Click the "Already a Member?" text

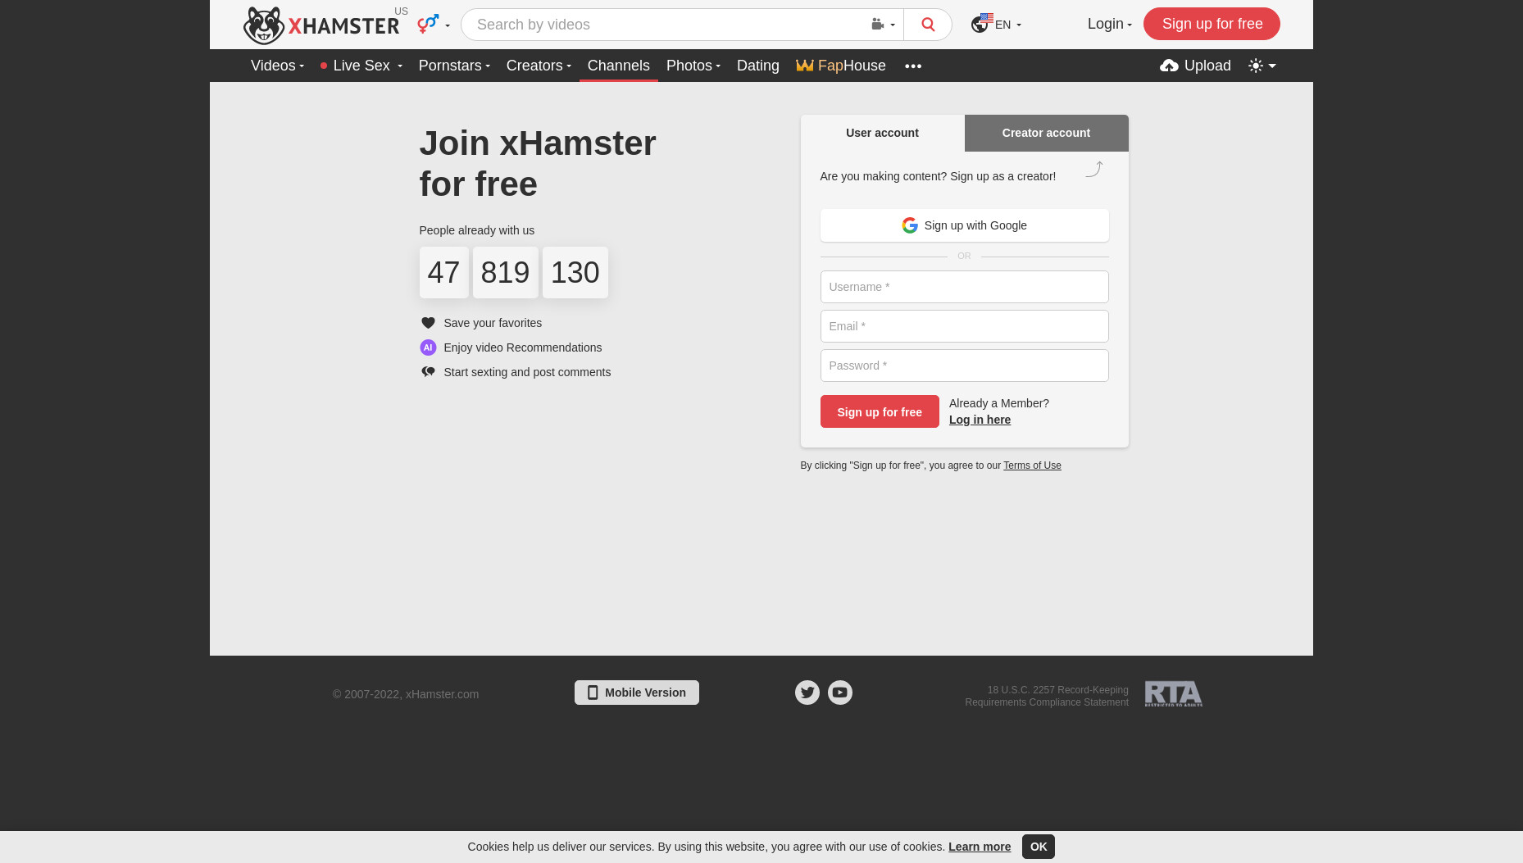[x=999, y=403]
